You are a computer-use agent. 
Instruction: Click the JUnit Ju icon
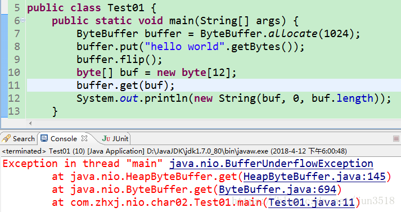pyautogui.click(x=106, y=138)
